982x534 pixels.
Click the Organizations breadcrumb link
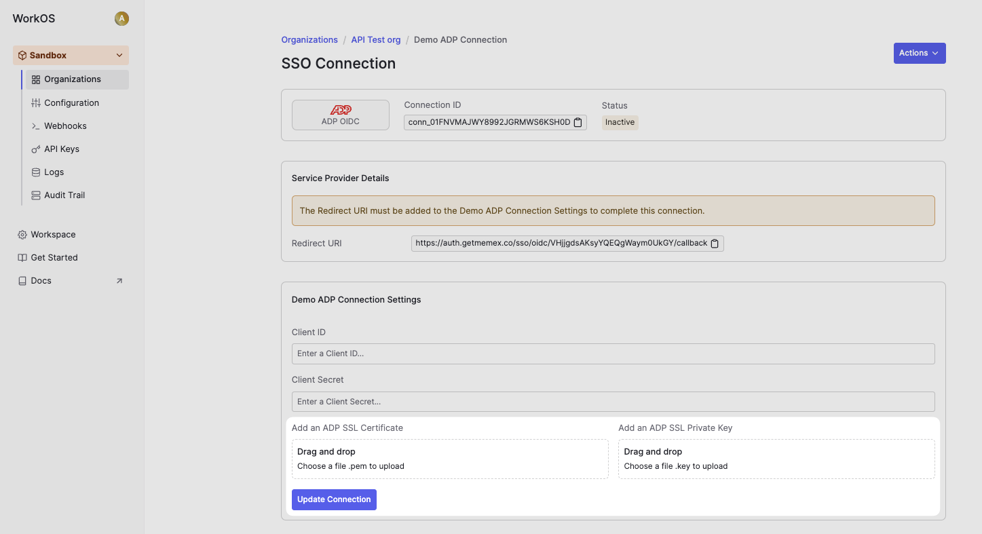pos(309,40)
